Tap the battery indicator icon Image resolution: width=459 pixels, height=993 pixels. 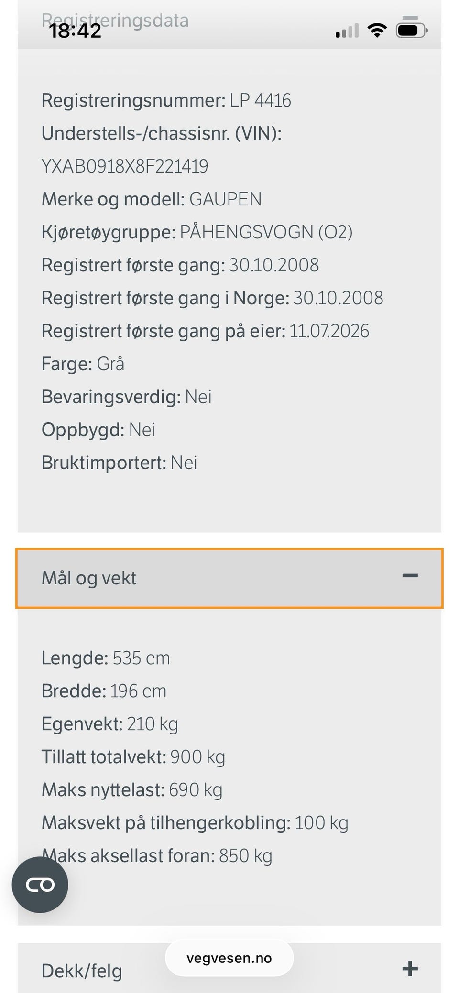(411, 31)
